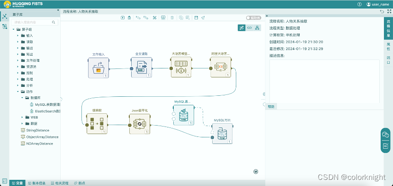The width and height of the screenshot is (393, 186).
Task: Select the Json扁平化 node on canvas
Action: click(140, 124)
